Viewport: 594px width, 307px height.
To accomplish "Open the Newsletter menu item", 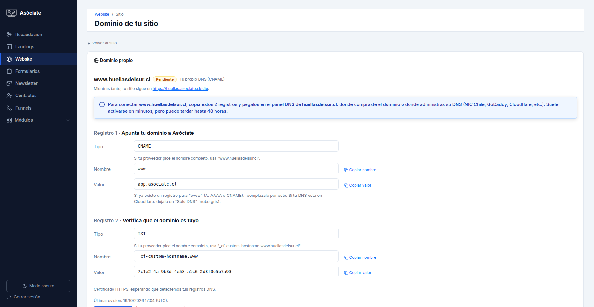I will coord(38,83).
